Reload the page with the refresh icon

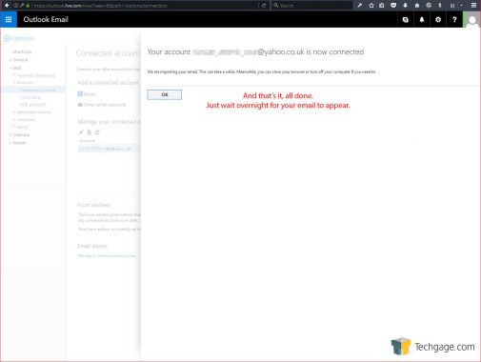264,6
